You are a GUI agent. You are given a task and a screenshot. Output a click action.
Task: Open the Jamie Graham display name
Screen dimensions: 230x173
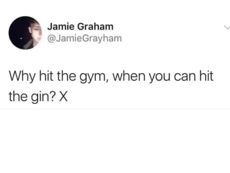click(80, 27)
